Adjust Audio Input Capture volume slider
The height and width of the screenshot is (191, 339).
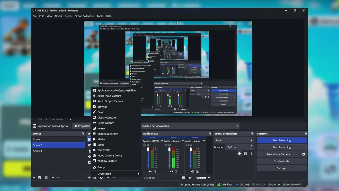click(x=169, y=150)
